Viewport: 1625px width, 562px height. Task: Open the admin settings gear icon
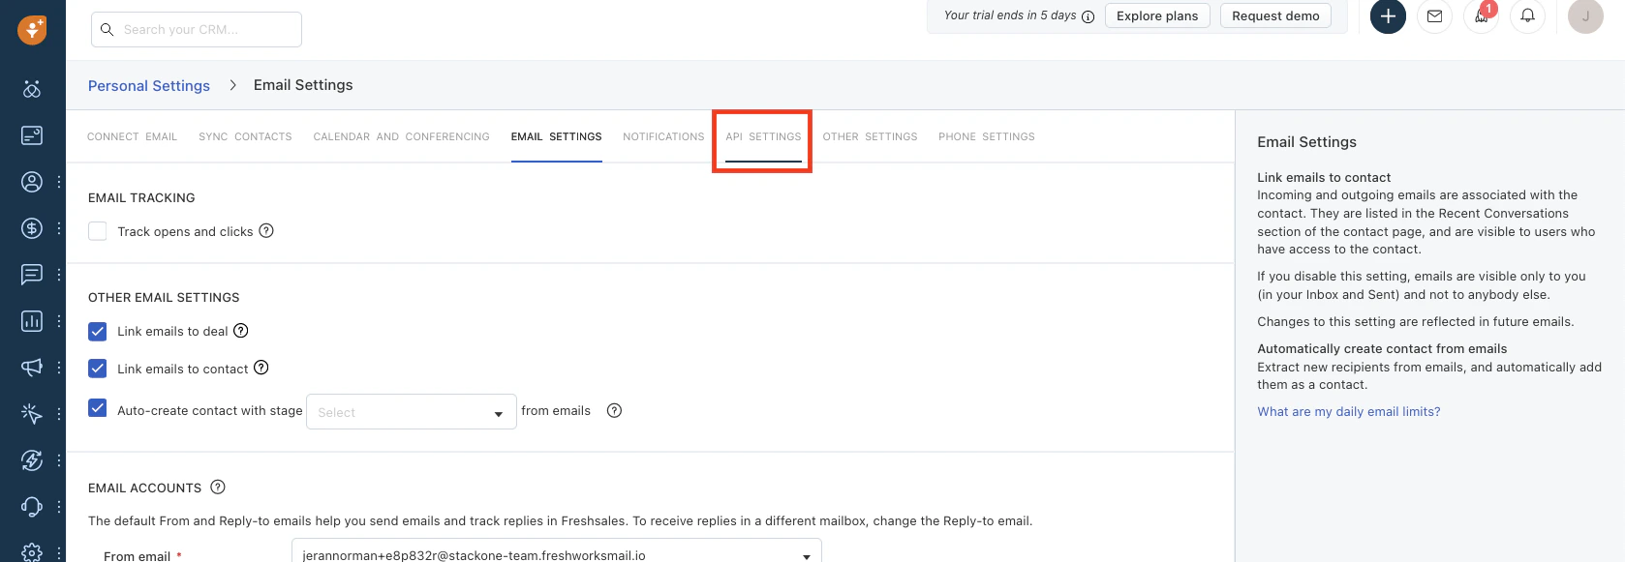pyautogui.click(x=32, y=552)
